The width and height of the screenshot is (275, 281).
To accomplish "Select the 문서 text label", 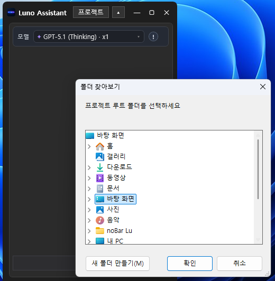I will (x=113, y=189).
